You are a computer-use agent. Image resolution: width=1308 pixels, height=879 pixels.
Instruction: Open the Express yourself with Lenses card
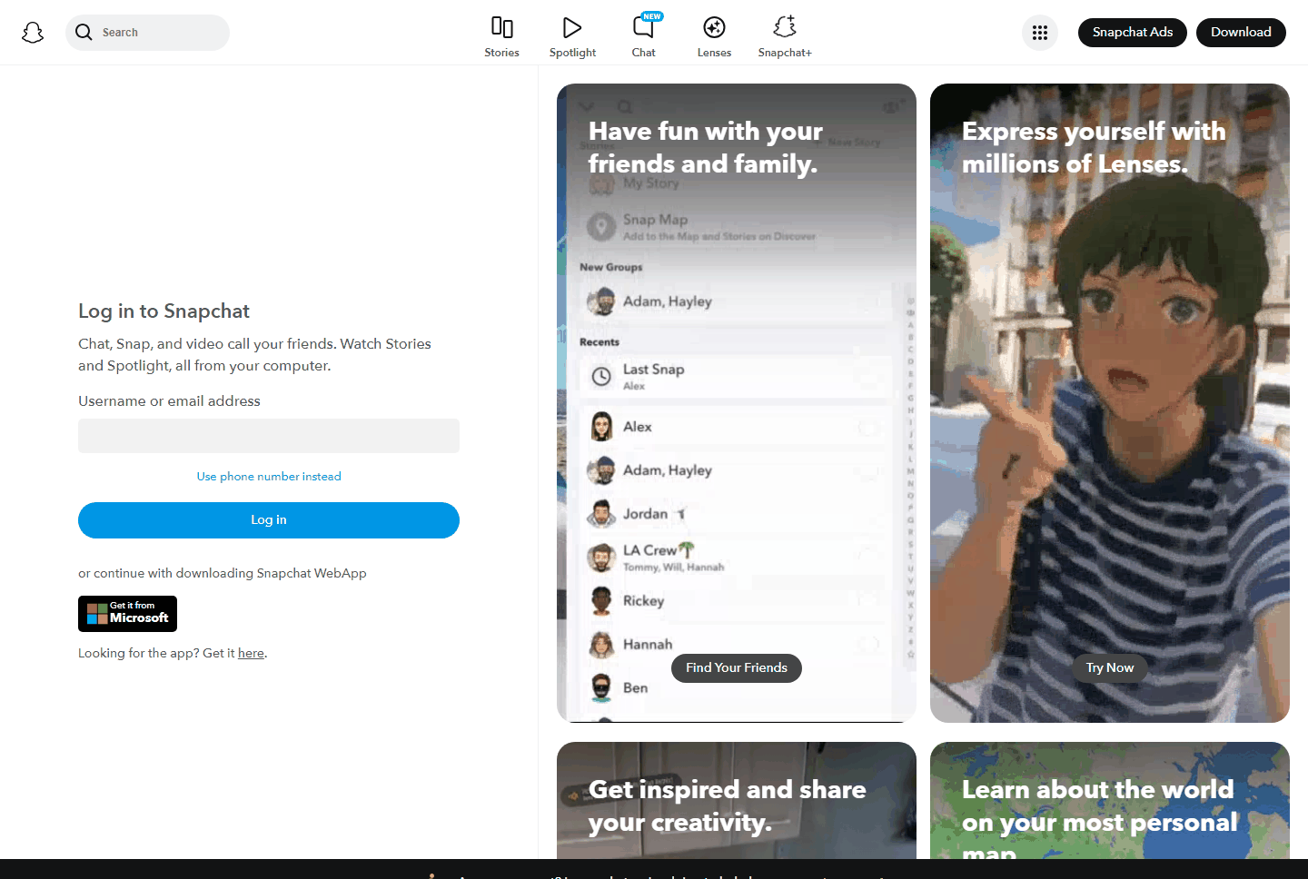tap(1110, 403)
